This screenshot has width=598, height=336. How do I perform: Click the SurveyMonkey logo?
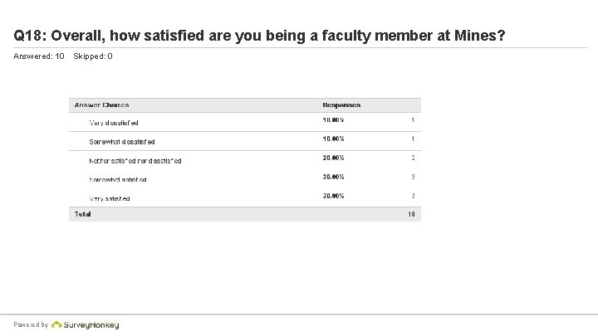pos(91,325)
